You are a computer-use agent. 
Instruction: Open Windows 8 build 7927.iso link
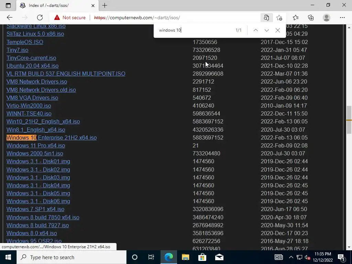click(37, 225)
